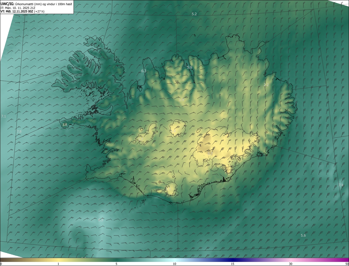The height and width of the screenshot is (266, 349).
Task: Click the '50' tick on the color scale
Action: (x=347, y=264)
